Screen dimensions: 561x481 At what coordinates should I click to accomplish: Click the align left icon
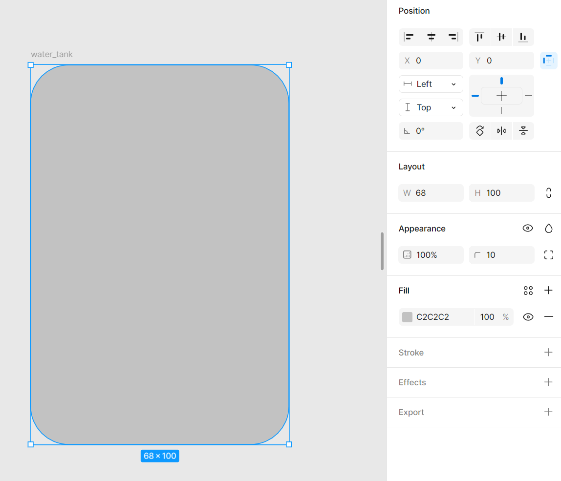pos(410,37)
